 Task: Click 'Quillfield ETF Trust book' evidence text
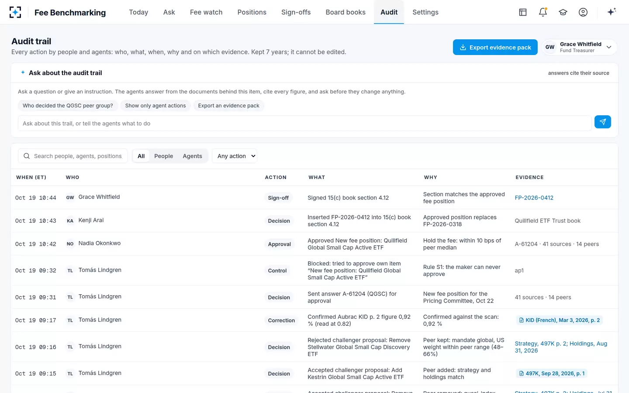[547, 221]
